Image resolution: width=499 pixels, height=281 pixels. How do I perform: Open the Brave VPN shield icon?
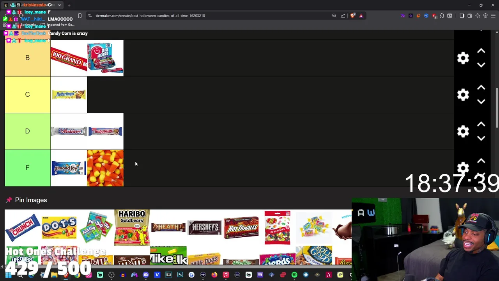click(485, 16)
